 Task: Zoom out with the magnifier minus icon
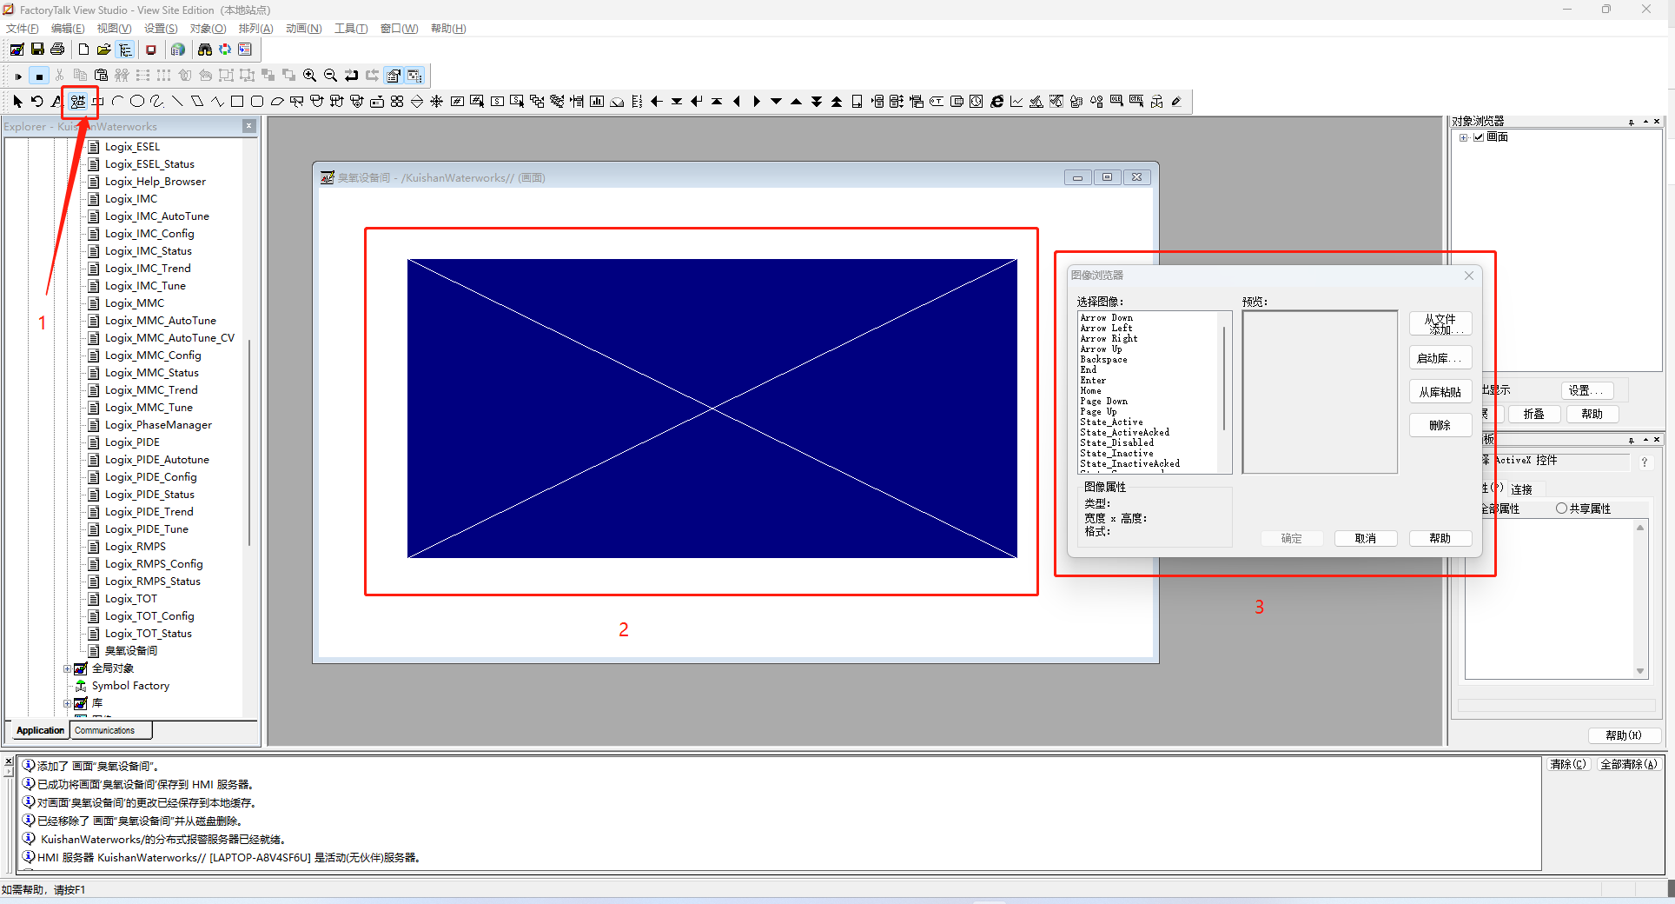330,76
